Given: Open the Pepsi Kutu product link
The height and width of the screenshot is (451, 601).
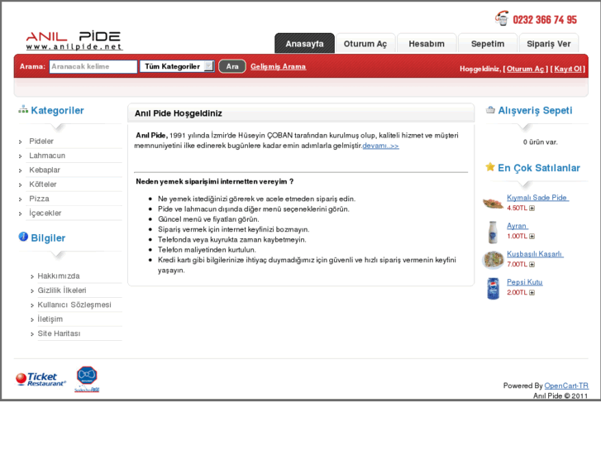Looking at the screenshot, I should (524, 282).
